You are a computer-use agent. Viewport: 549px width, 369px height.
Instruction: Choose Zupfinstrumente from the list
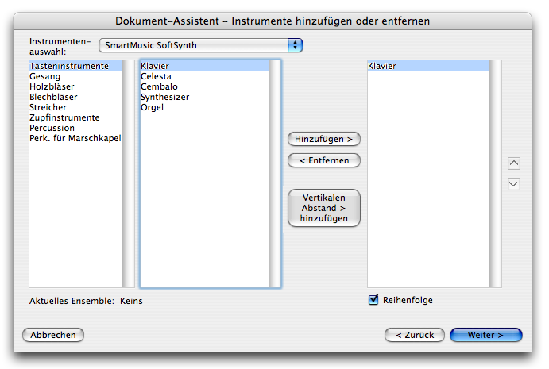pos(64,117)
